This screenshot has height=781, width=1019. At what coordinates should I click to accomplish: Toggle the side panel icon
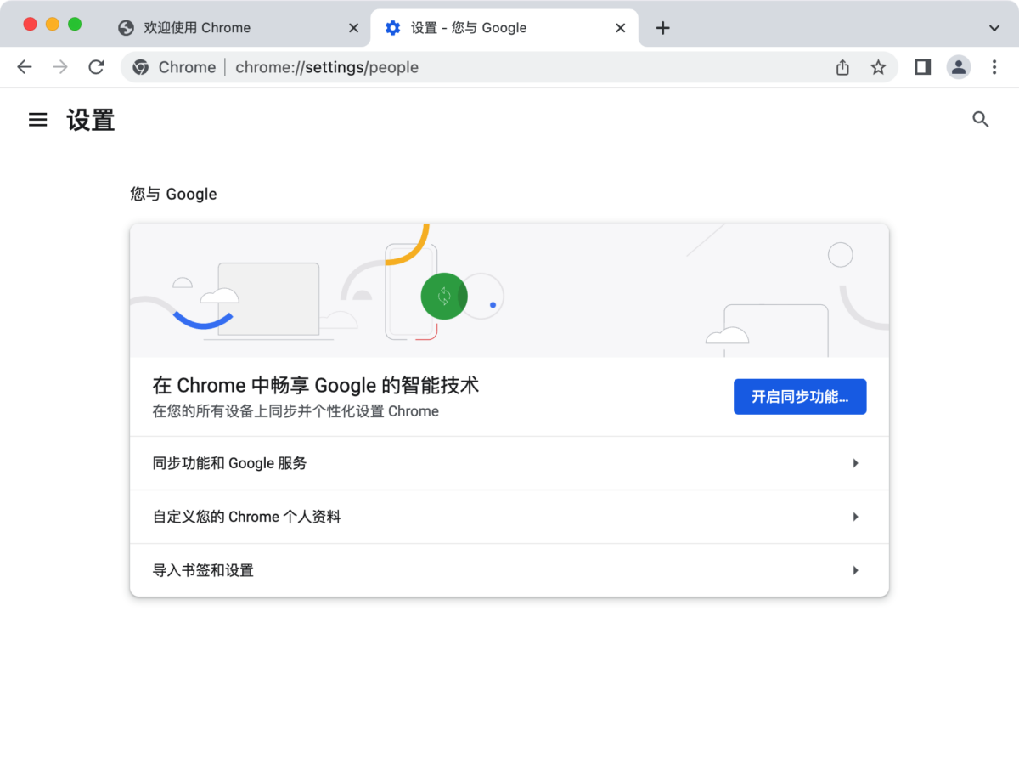tap(923, 67)
